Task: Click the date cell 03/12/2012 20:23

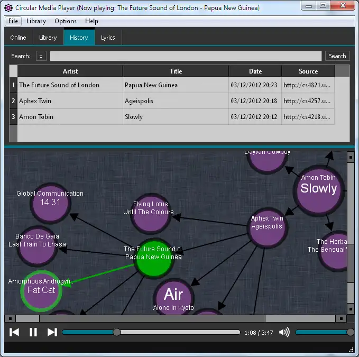Action: (x=255, y=85)
